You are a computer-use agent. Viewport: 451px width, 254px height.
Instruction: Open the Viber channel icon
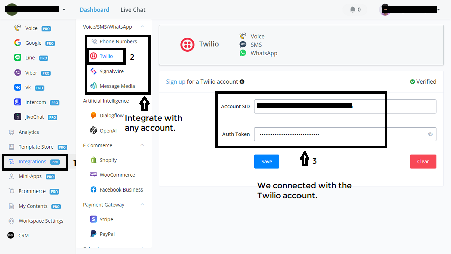click(18, 73)
